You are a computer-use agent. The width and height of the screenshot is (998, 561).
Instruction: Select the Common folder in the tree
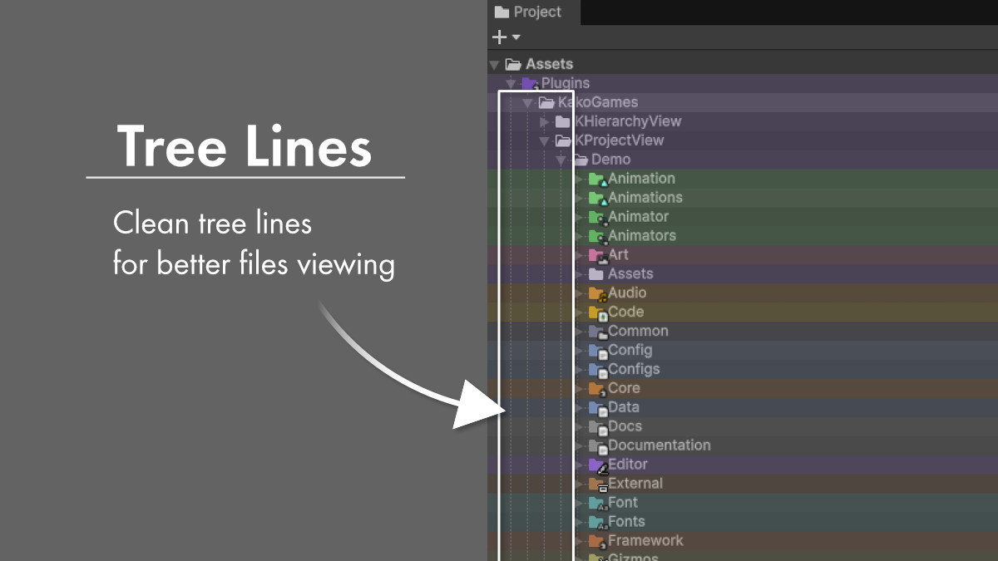[x=638, y=331]
